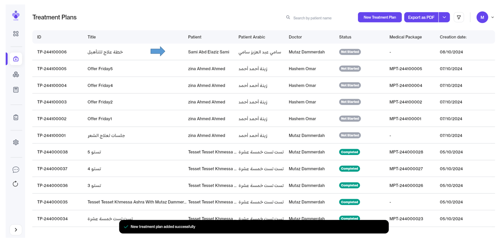The image size is (502, 245).
Task: Click the Export as PDF button
Action: 421,17
